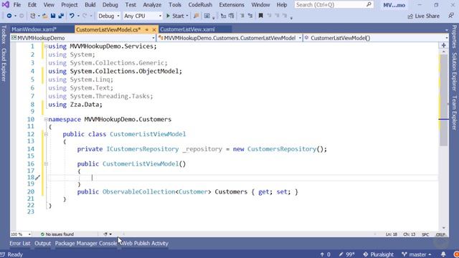The width and height of the screenshot is (459, 258).
Task: Click the Save icon in toolbar
Action: tap(53, 16)
